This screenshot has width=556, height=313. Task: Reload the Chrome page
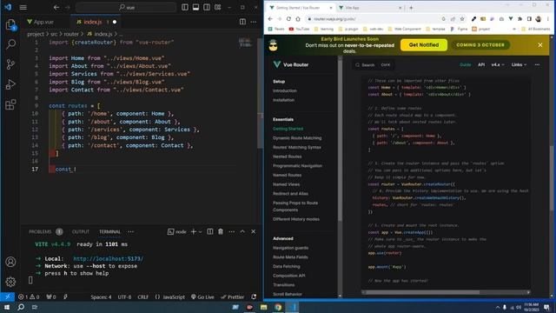point(288,19)
